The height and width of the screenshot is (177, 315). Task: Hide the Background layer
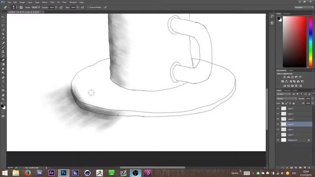click(278, 140)
